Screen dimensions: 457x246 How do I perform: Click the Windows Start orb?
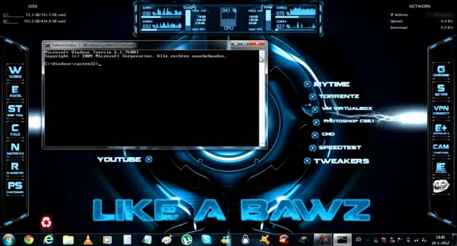(x=8, y=240)
